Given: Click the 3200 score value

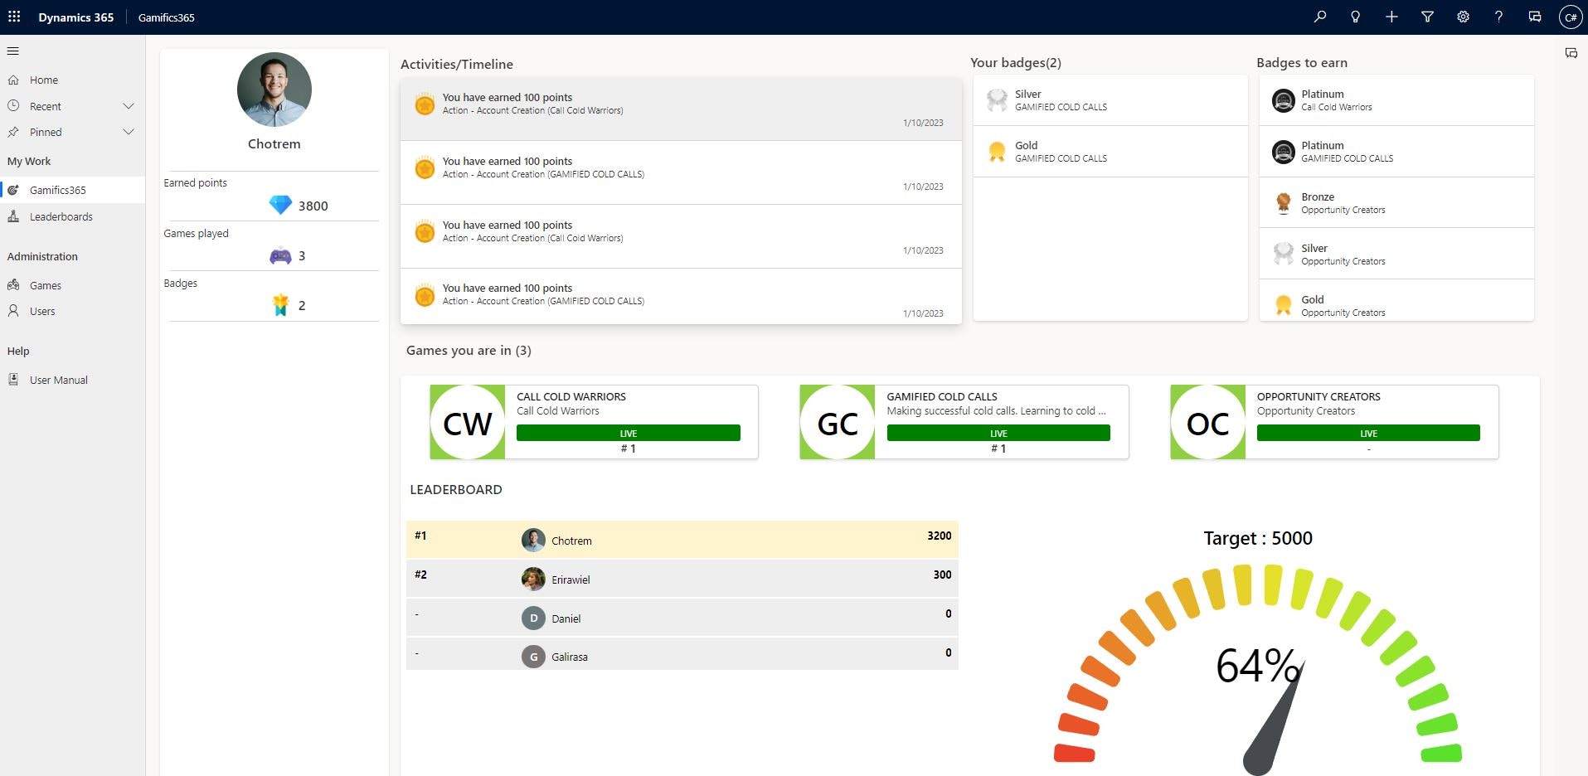Looking at the screenshot, I should coord(939,536).
